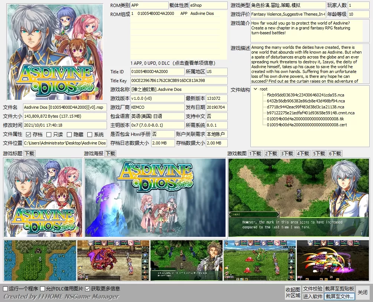Download screenshot with 1下载 button
The height and width of the screenshot is (302, 373).
[255, 153]
